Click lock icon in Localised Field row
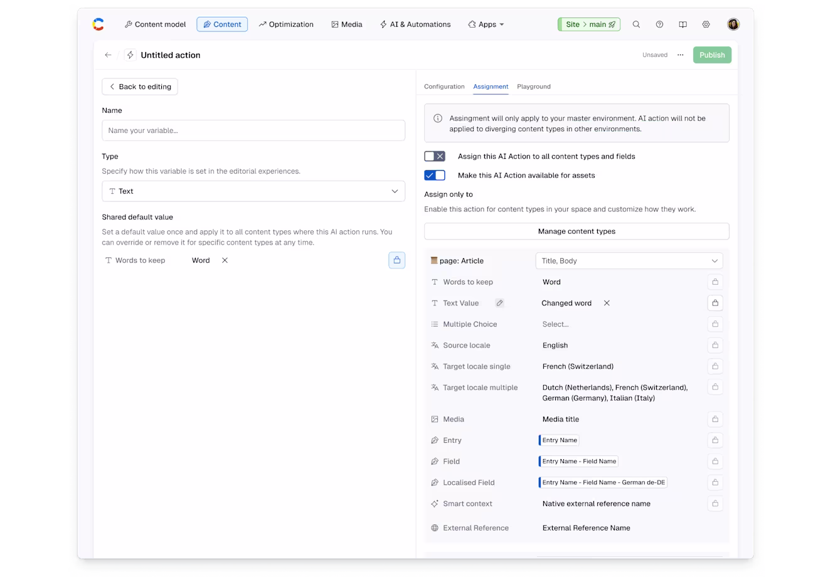This screenshot has width=828, height=577. pos(715,482)
